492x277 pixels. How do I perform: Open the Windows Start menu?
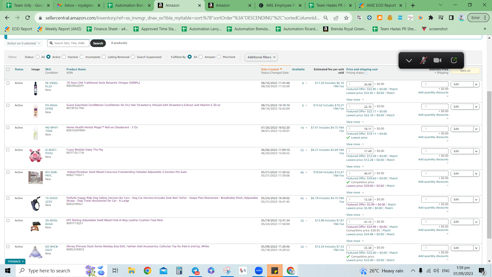(8, 271)
